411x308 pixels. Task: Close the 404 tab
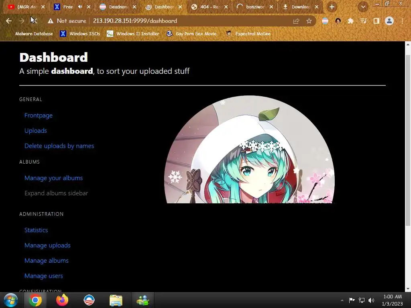point(226,7)
